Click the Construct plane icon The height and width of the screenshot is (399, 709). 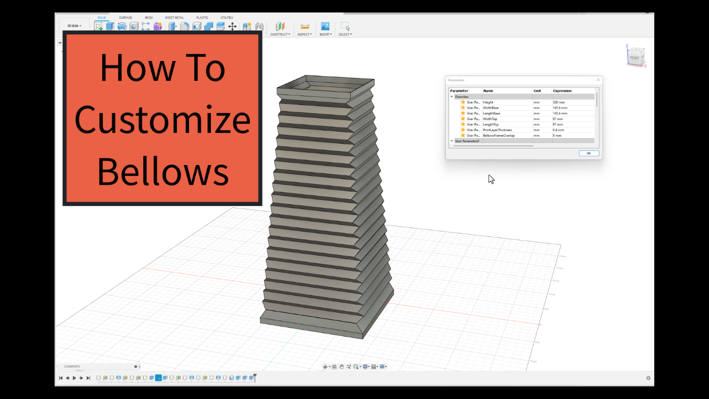280,26
